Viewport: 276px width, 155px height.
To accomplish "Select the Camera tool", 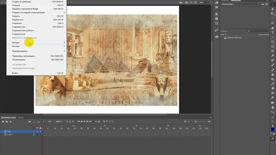I will click(273, 102).
